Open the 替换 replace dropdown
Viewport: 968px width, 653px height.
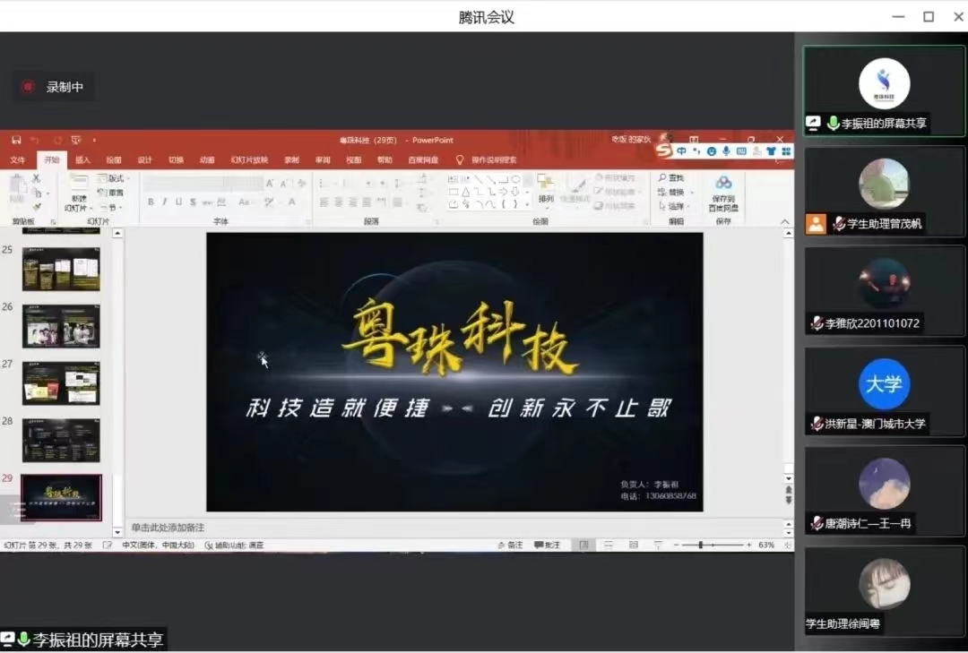(676, 192)
